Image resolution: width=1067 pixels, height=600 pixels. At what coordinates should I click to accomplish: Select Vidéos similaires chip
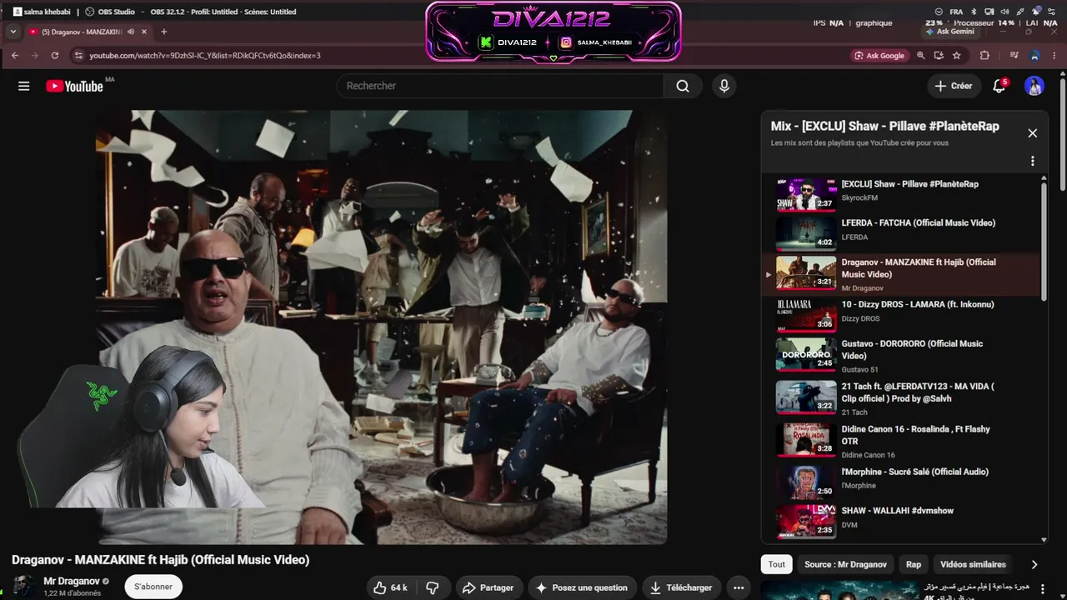click(973, 564)
